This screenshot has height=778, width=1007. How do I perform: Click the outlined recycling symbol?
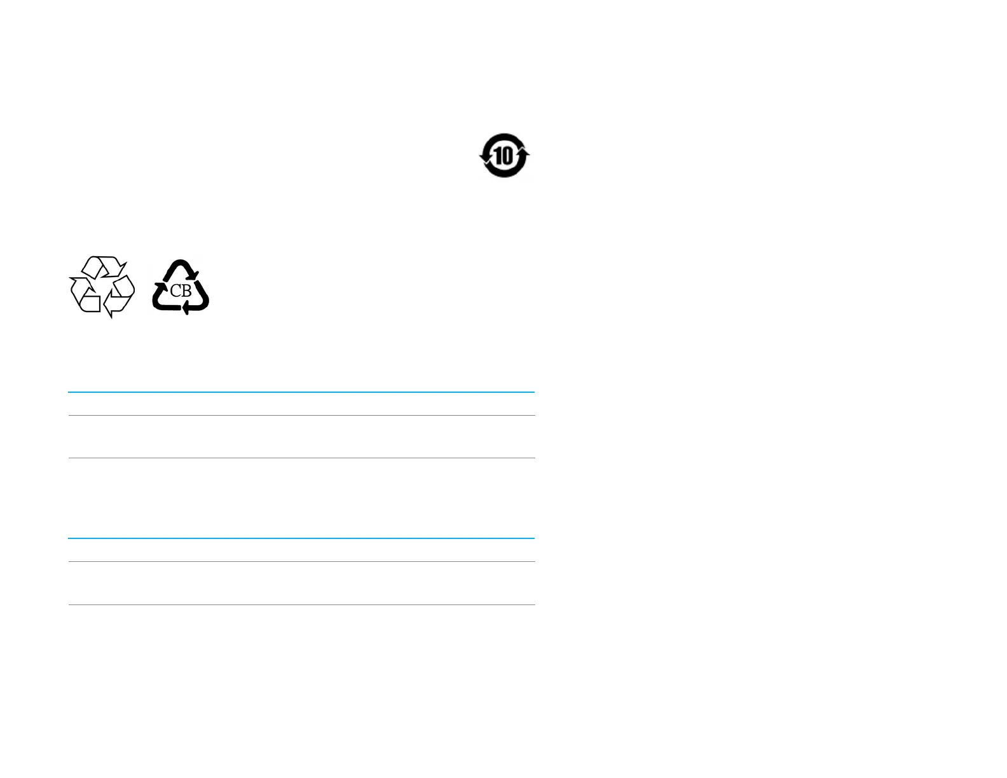(102, 287)
